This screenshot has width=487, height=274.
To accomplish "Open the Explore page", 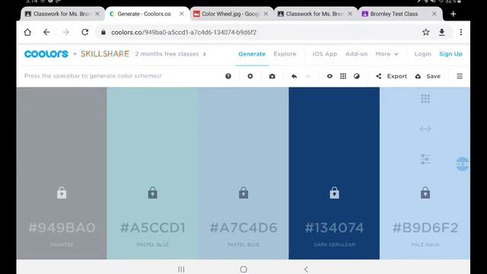I will tap(285, 54).
